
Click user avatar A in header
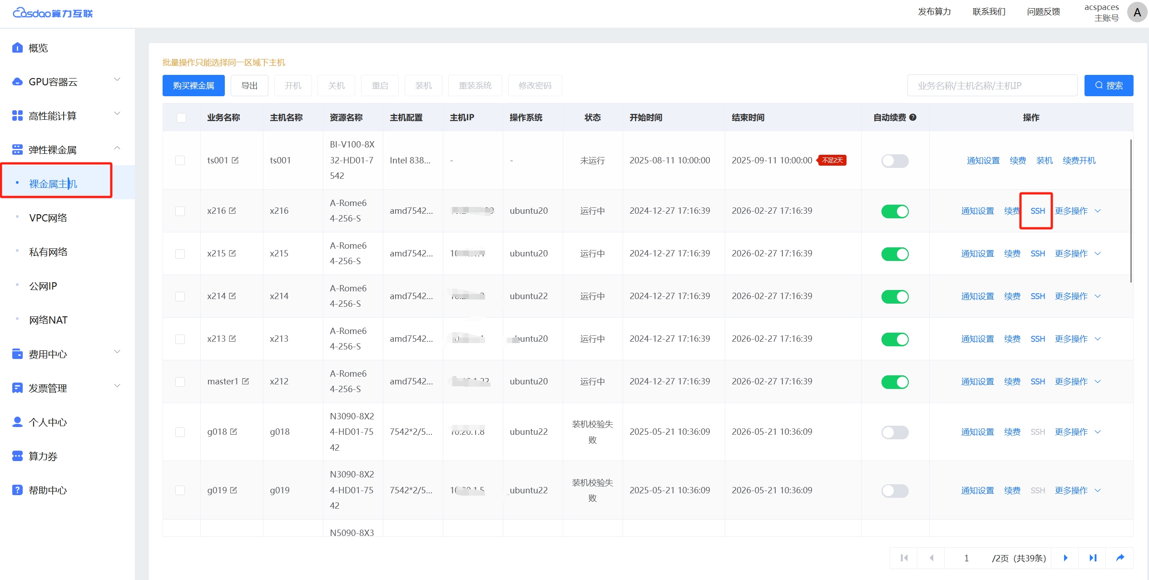1137,12
